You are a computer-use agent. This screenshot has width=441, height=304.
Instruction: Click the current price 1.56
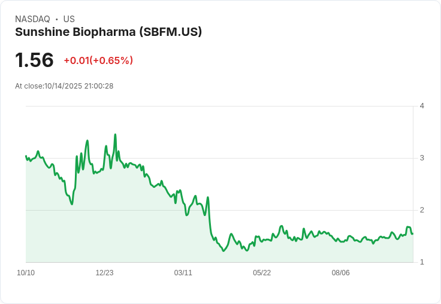34,60
